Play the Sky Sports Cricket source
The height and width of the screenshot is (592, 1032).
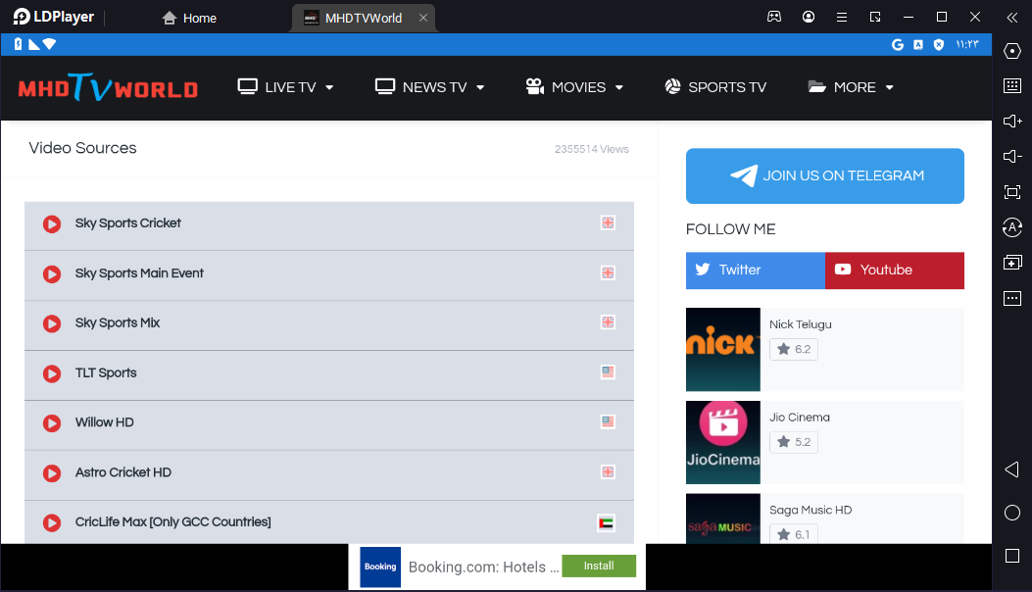tap(329, 225)
